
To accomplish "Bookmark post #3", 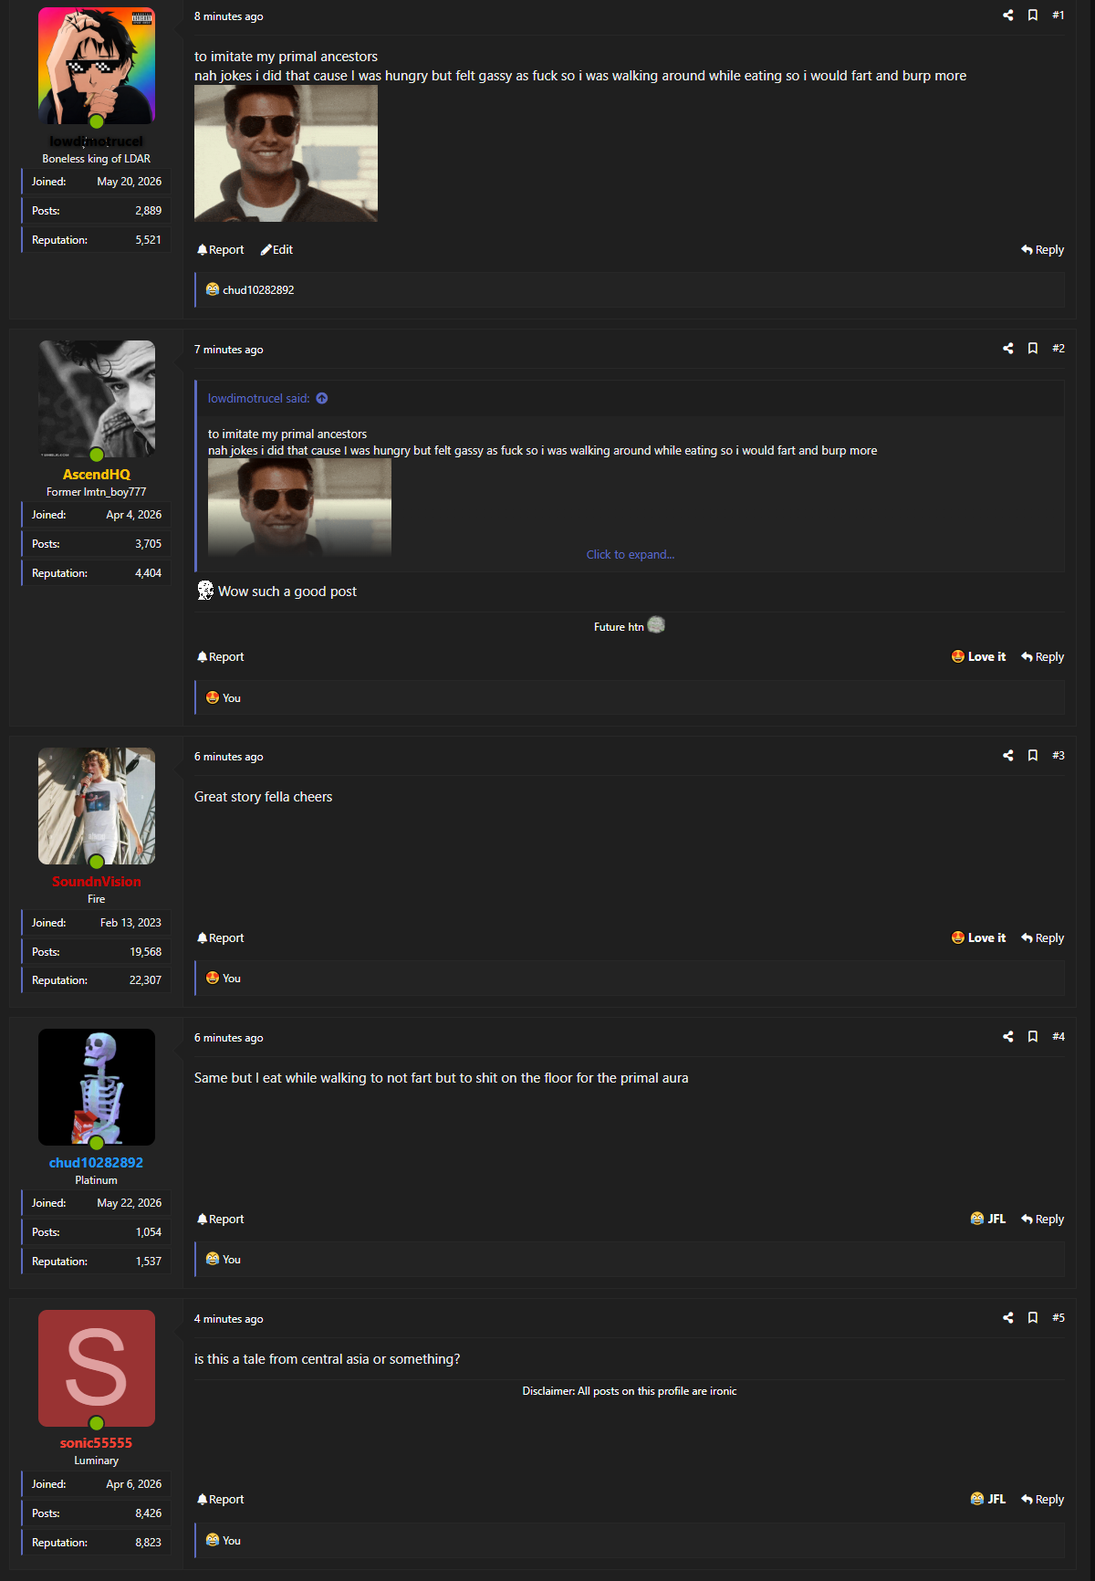I will [1033, 756].
